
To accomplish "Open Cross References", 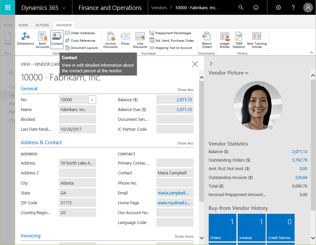I will click(80, 40).
